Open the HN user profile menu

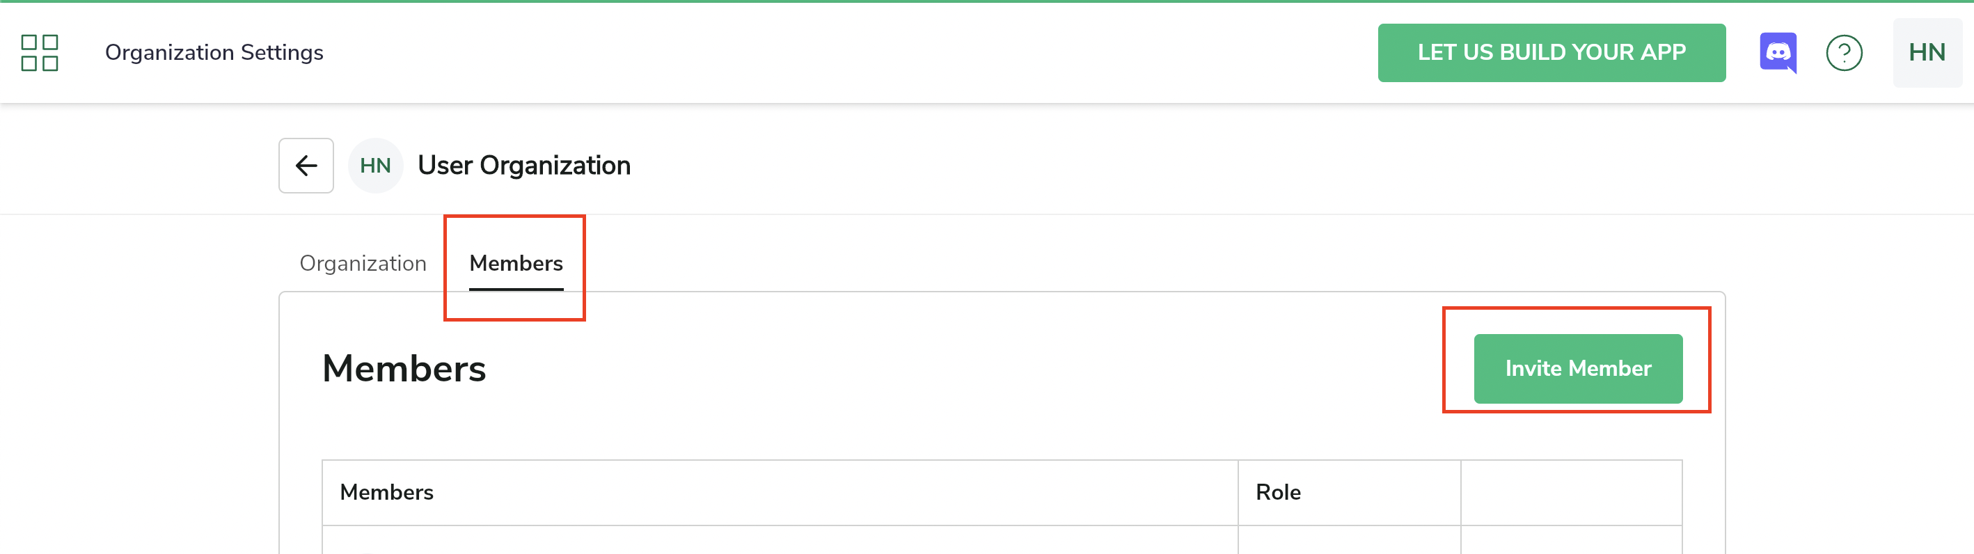[1926, 53]
